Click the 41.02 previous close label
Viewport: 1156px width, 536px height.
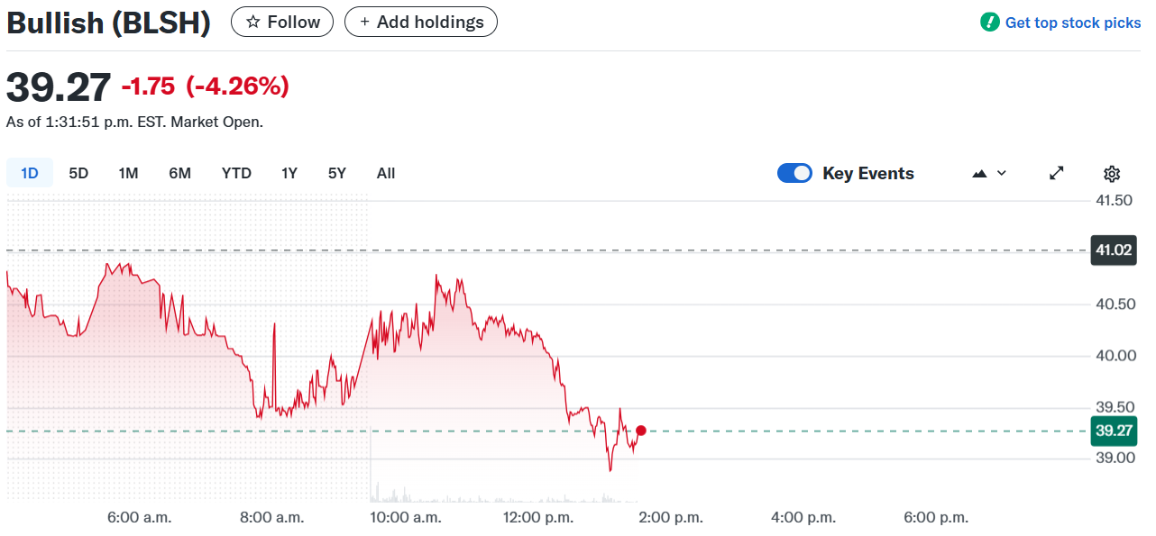click(1113, 250)
